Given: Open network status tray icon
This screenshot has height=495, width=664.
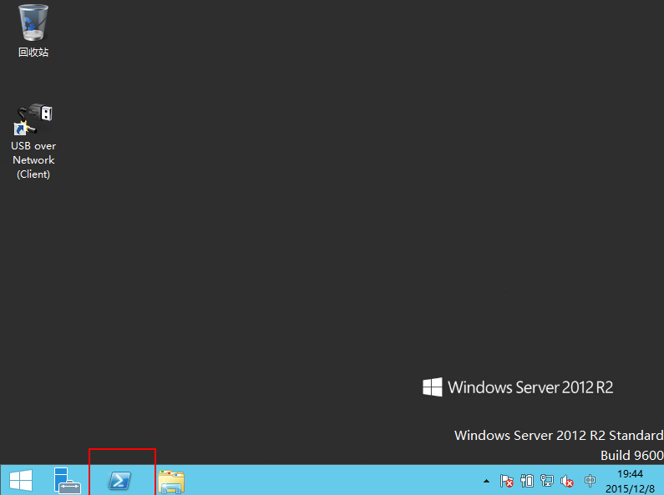Looking at the screenshot, I should point(547,481).
